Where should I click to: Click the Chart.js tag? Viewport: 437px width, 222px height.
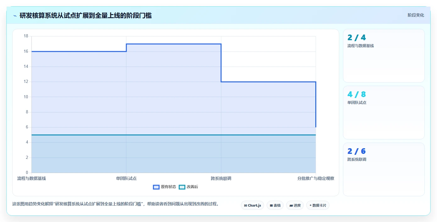pos(252,205)
